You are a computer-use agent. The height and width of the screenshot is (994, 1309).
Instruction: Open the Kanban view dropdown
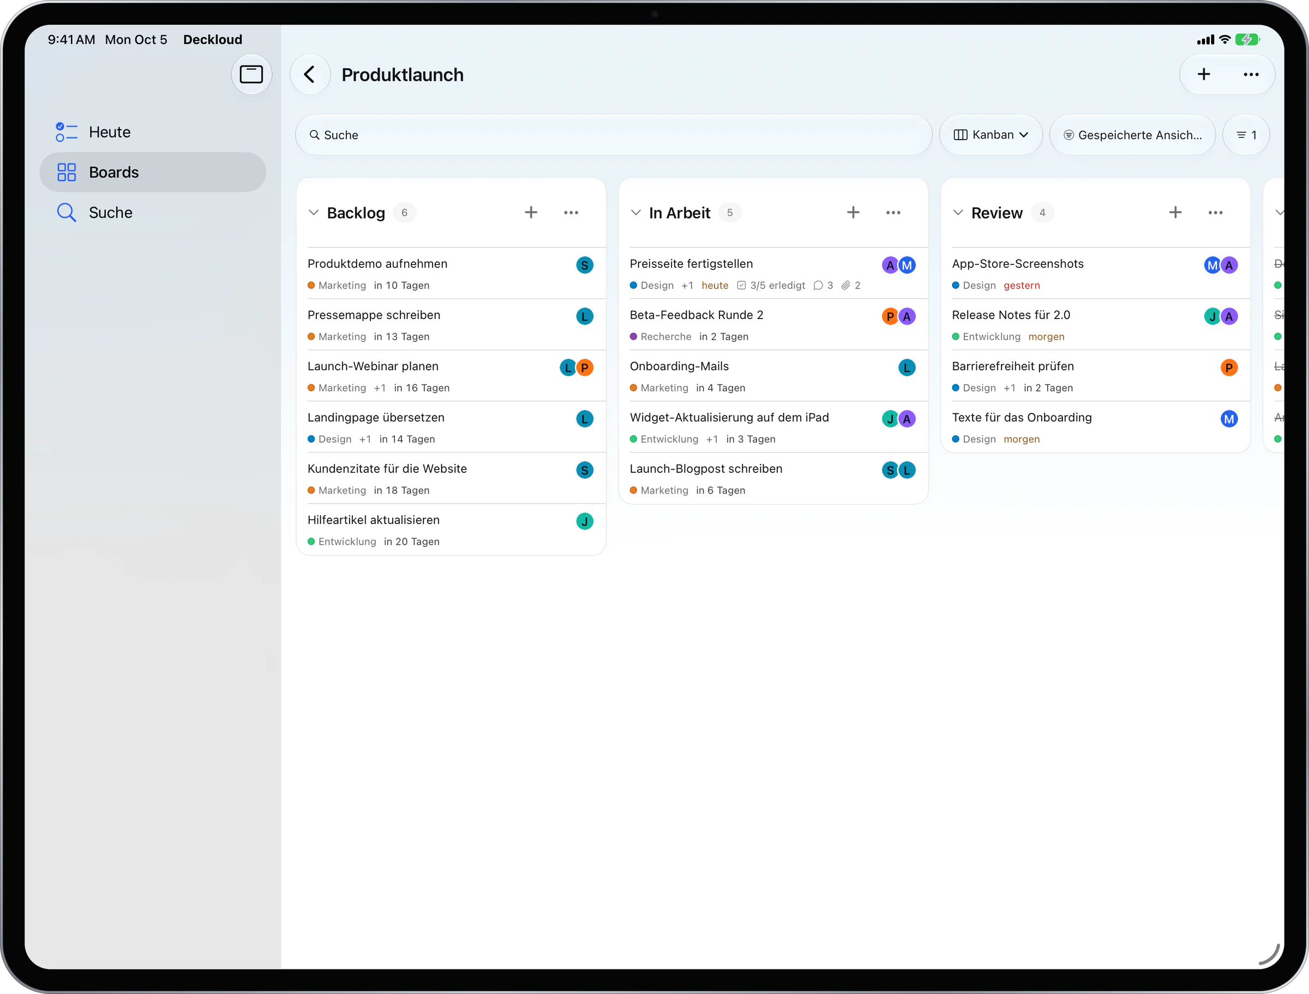(x=990, y=135)
